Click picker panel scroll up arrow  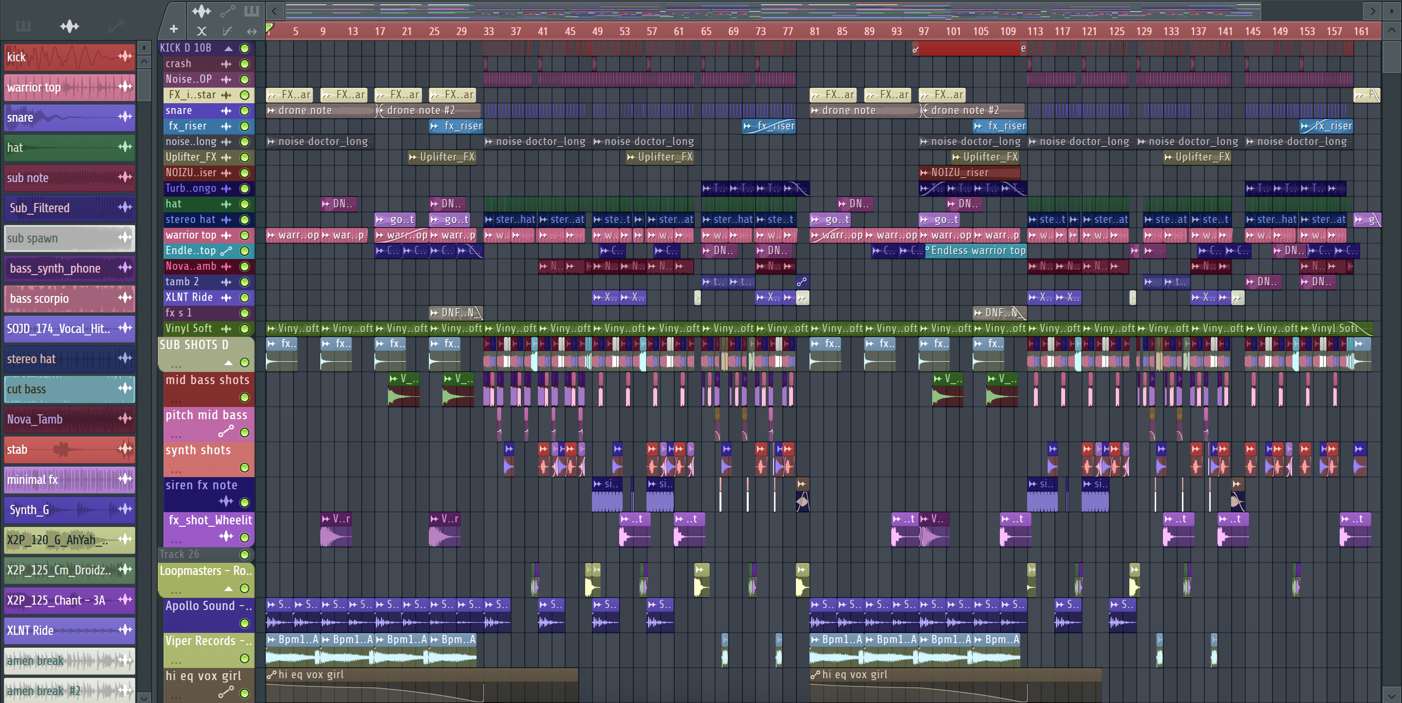[x=144, y=61]
